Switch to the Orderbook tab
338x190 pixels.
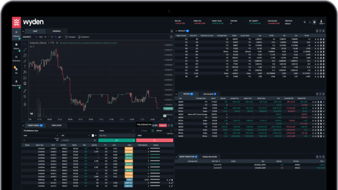tap(58, 31)
